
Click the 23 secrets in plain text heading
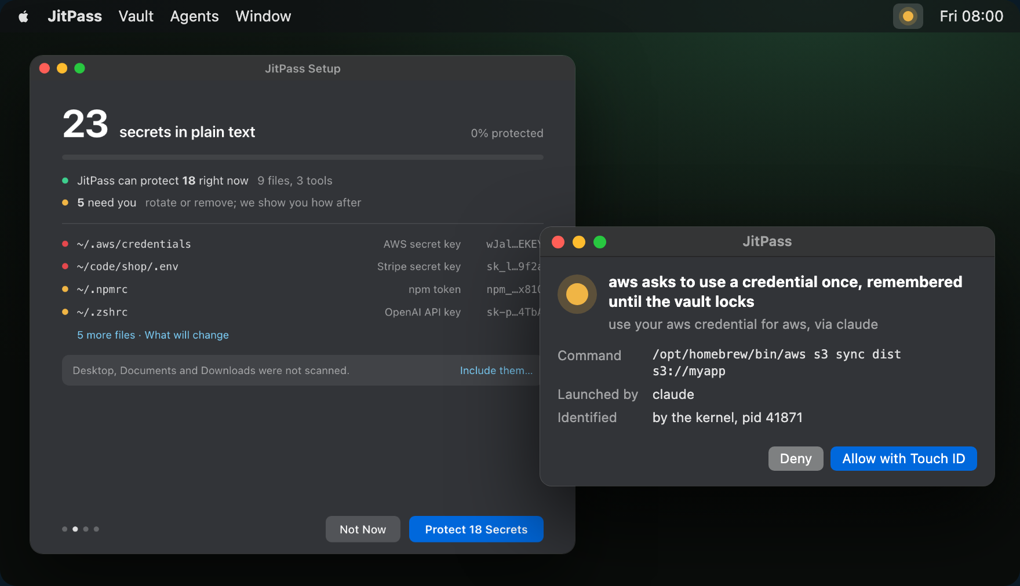click(x=159, y=124)
